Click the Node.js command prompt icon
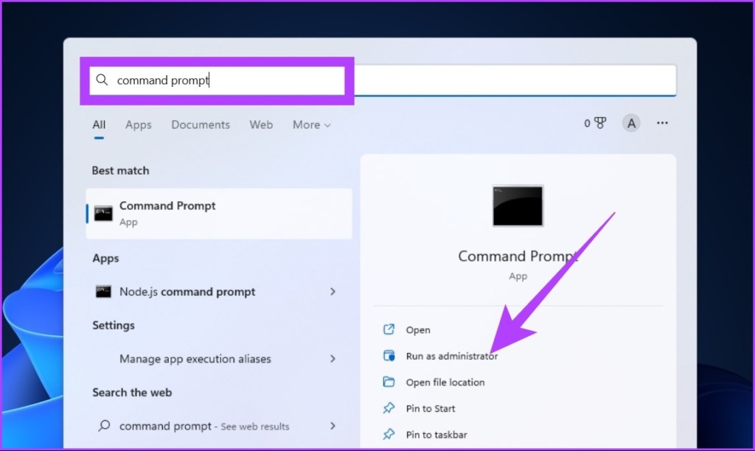 103,291
